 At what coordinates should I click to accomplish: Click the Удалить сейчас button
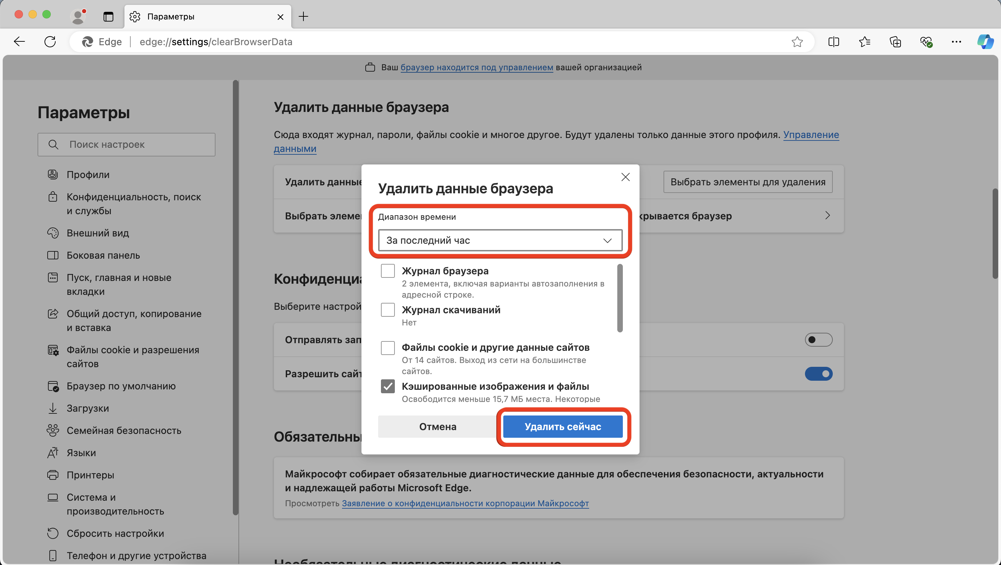point(563,427)
